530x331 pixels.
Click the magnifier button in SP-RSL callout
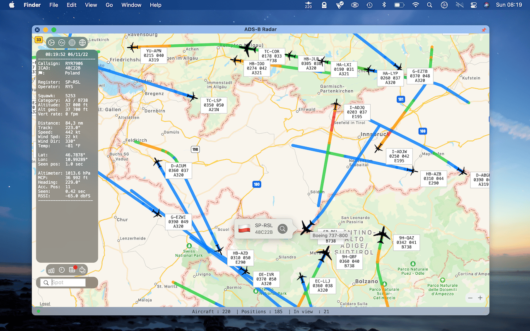click(282, 229)
